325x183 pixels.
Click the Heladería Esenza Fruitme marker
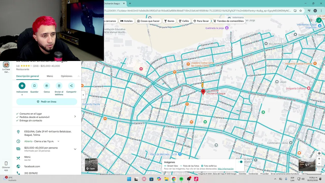coord(315,64)
